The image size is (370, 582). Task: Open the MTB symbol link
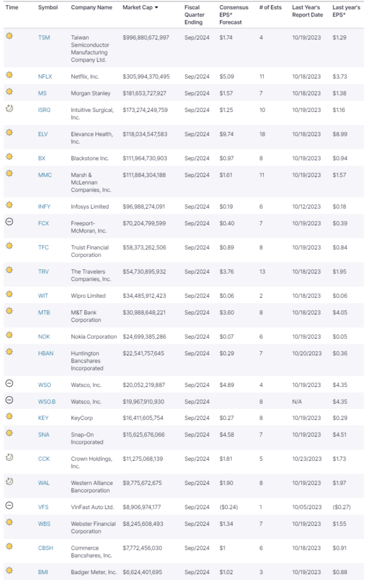(44, 312)
